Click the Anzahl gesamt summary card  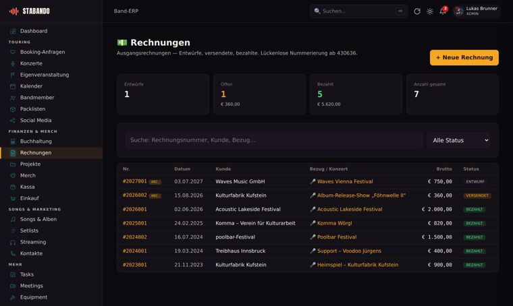(x=452, y=94)
